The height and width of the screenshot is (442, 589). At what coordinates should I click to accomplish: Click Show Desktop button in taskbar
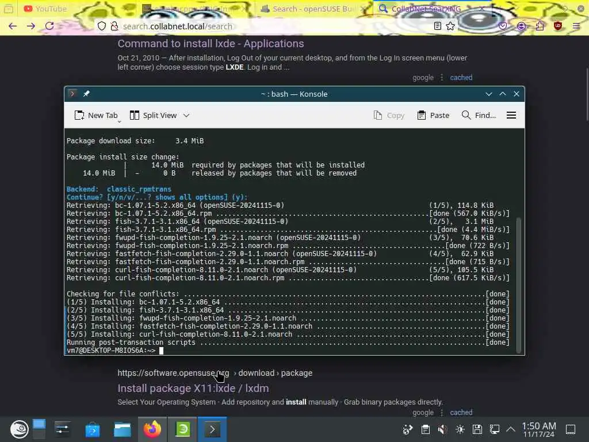(571, 429)
